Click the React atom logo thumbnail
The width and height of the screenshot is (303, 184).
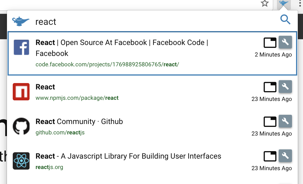[x=21, y=161]
